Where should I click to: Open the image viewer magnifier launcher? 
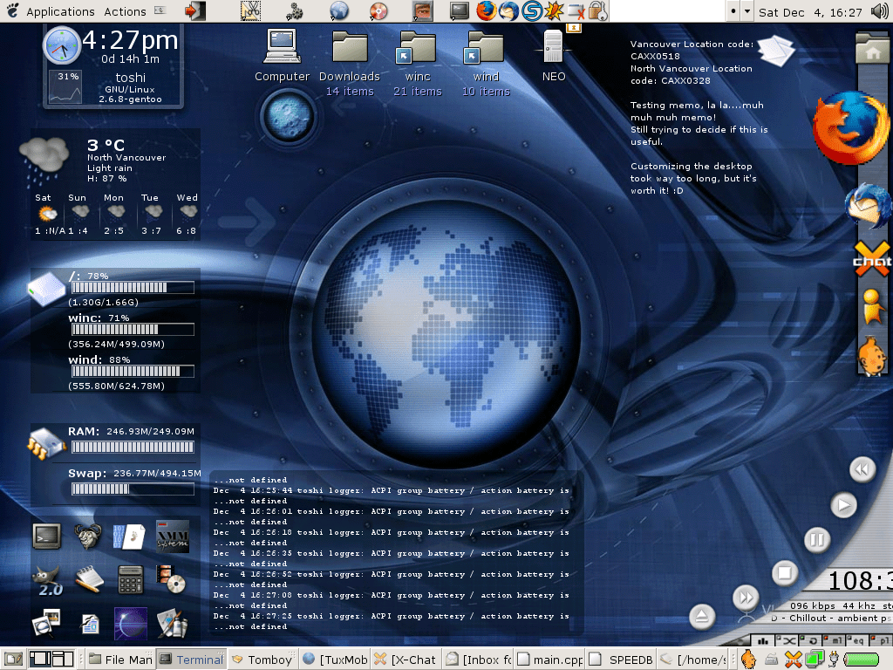[x=46, y=623]
